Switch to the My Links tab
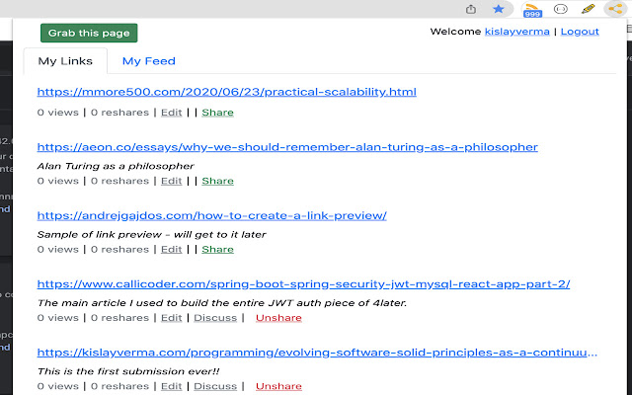 coord(65,61)
